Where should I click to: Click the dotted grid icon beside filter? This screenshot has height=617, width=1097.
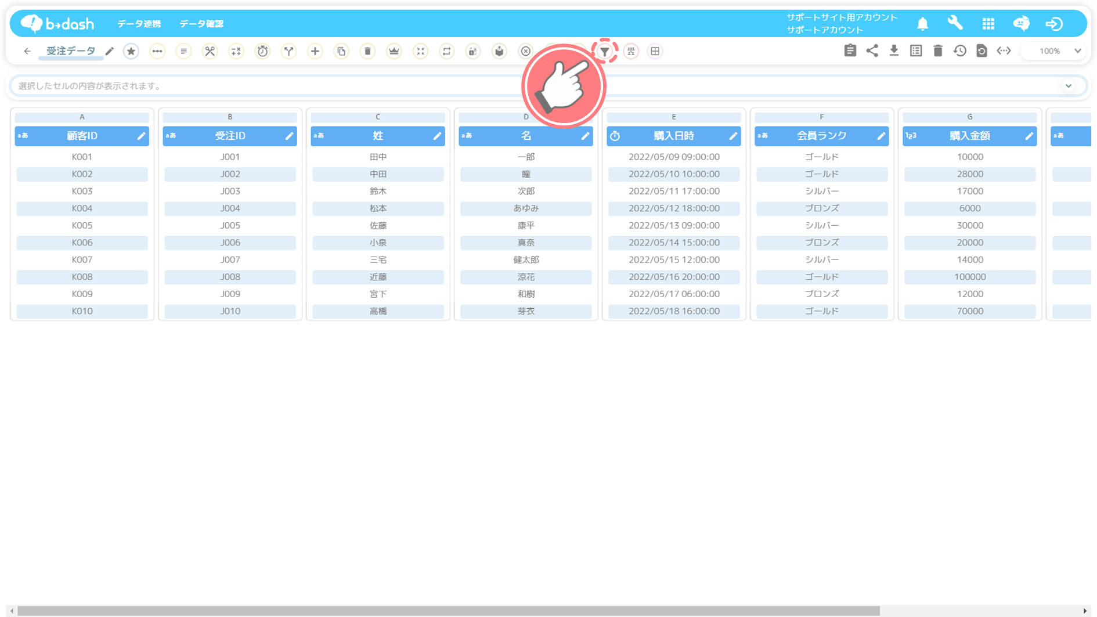tap(631, 51)
